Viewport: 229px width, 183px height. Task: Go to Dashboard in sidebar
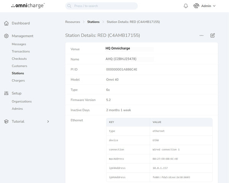[21, 23]
